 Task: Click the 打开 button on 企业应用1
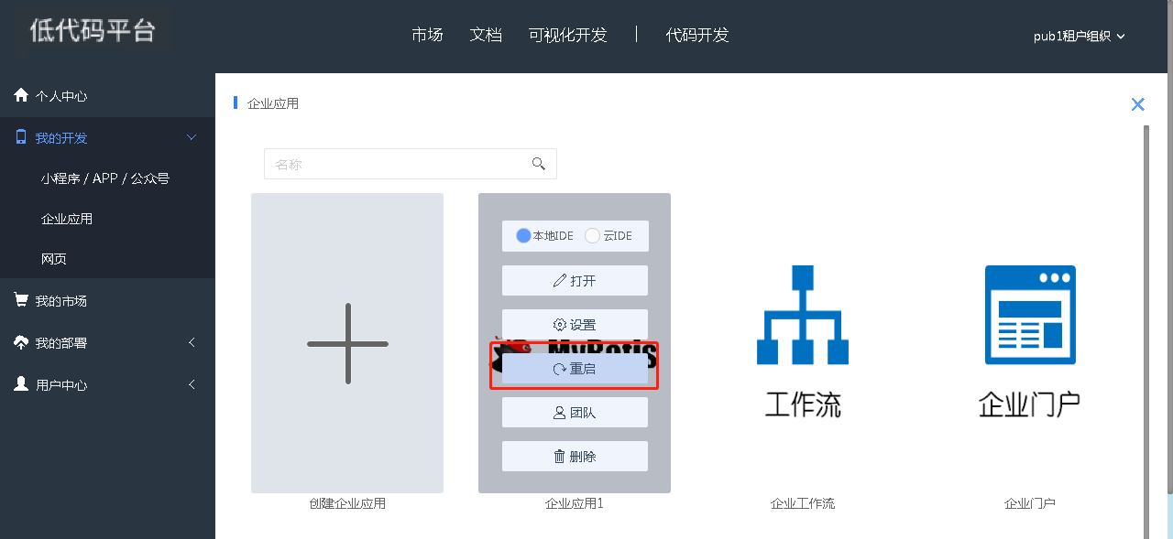(575, 281)
